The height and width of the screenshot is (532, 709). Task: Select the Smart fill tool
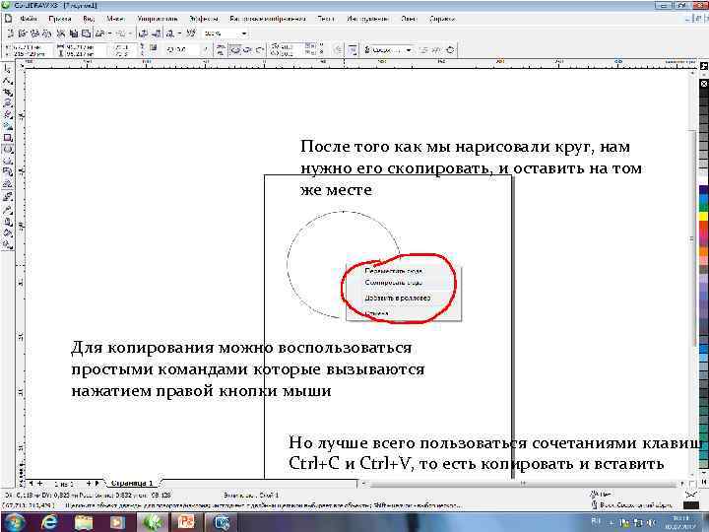(8, 126)
